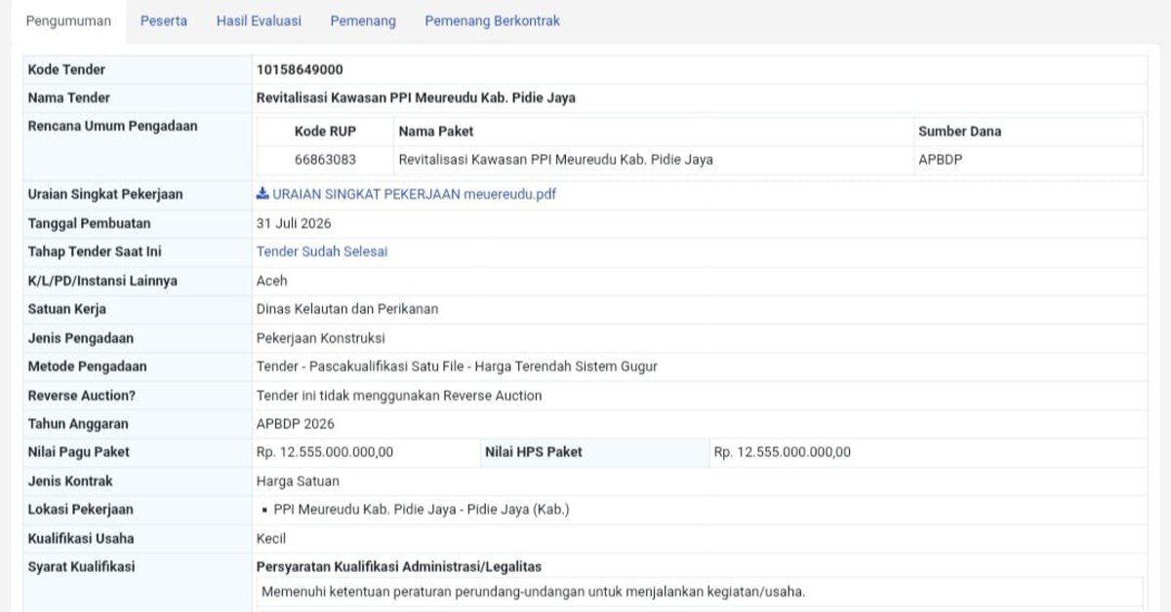Go to the Pemenang tab
The height and width of the screenshot is (612, 1171).
point(363,20)
